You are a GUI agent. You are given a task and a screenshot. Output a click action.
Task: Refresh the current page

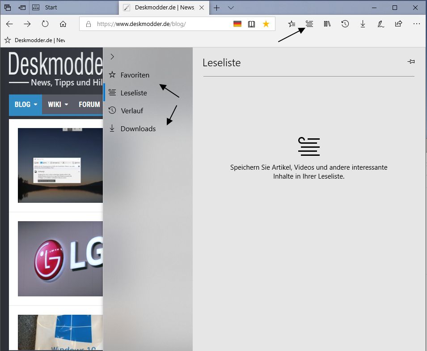click(x=45, y=24)
